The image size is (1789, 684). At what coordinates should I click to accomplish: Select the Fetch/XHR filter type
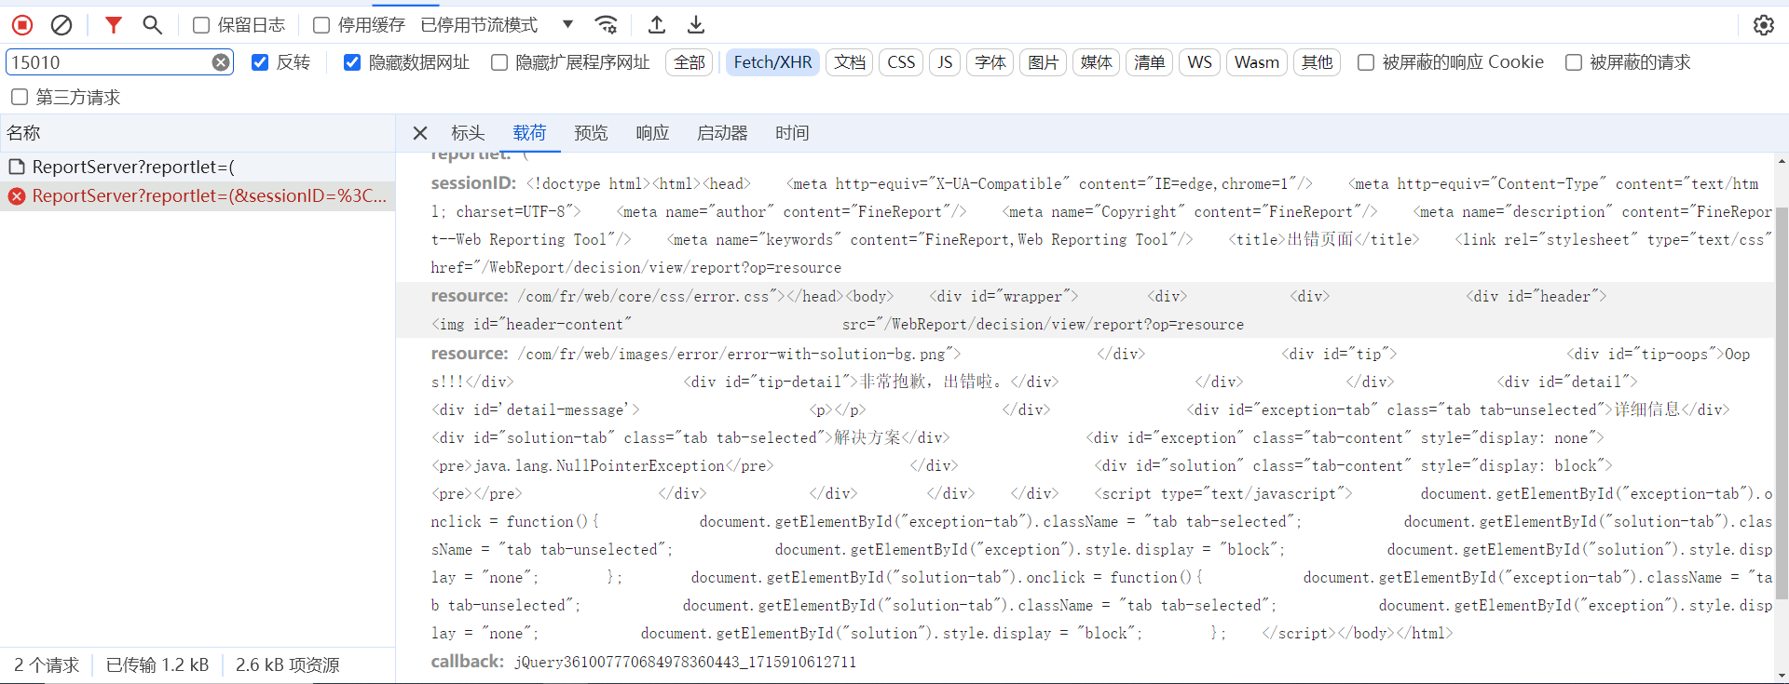tap(772, 62)
